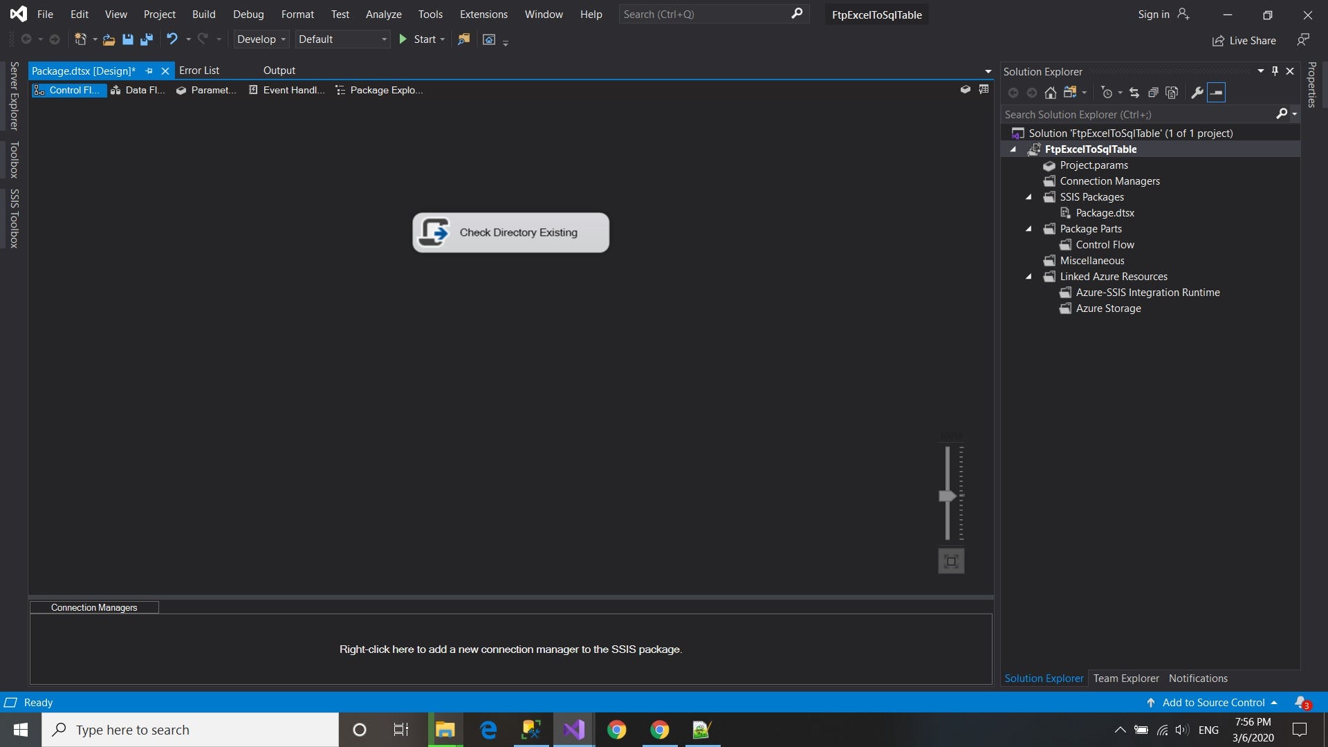Toggle pin on Package.dtsx tab

(149, 71)
